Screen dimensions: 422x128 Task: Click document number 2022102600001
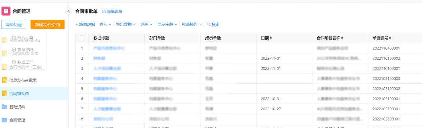386,119
